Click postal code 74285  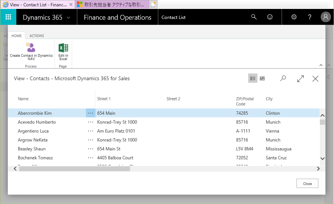242,113
